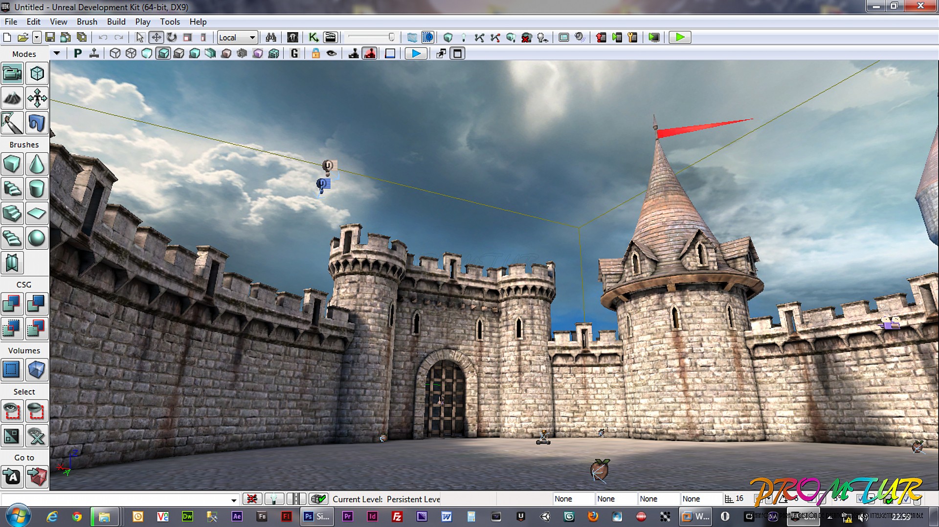Click the CSG Add button
Screen dimensions: 939x527
[12, 304]
